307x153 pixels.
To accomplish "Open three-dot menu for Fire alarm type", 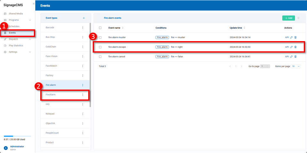I will coord(83,85).
